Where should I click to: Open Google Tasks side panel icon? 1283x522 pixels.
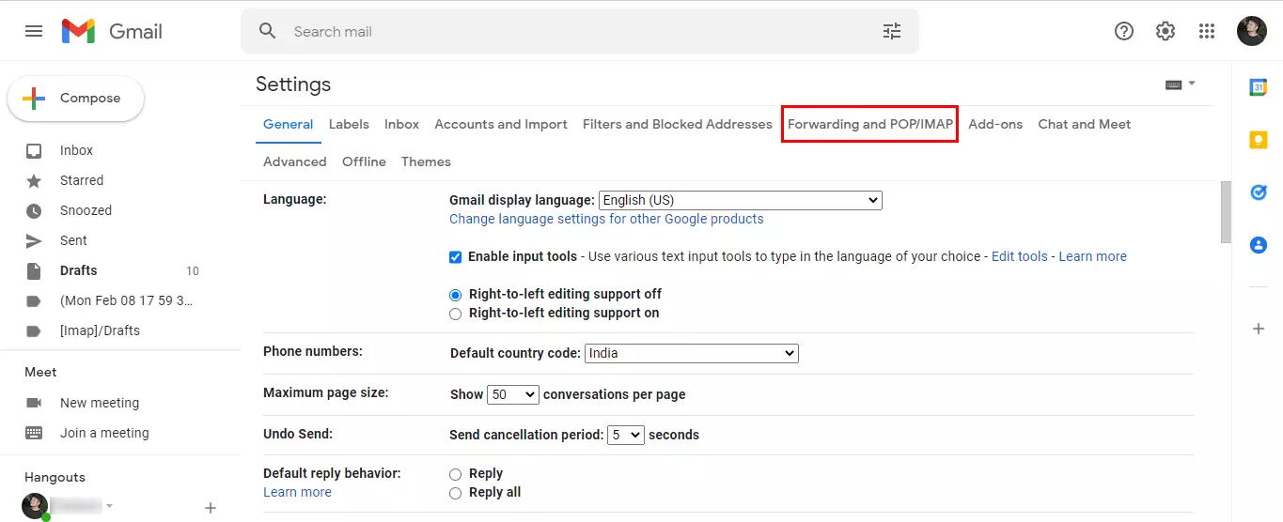[1258, 192]
